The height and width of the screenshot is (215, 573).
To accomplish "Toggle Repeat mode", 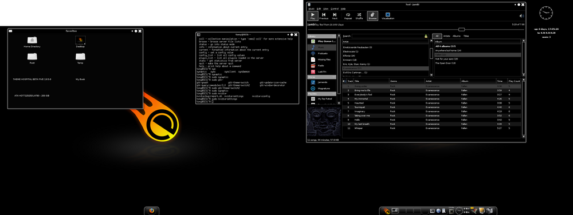I will 348,15.
